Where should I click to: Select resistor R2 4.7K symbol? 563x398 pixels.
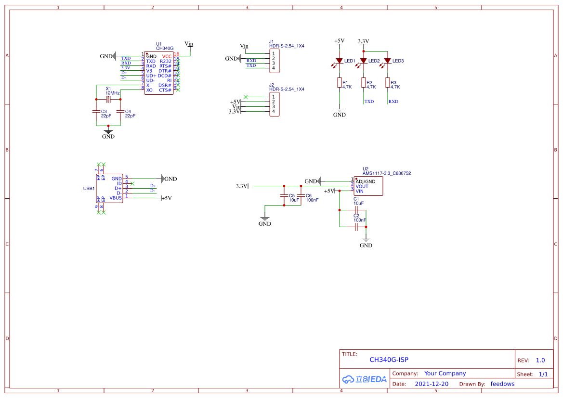pos(364,83)
